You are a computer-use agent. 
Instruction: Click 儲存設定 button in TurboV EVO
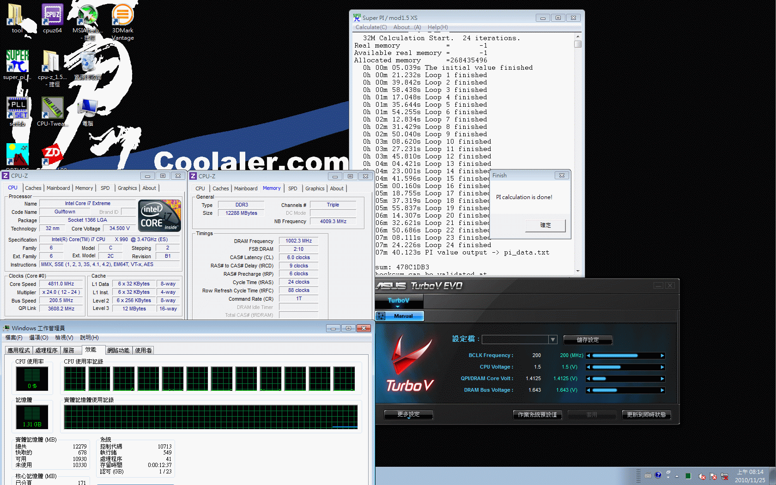tap(588, 340)
